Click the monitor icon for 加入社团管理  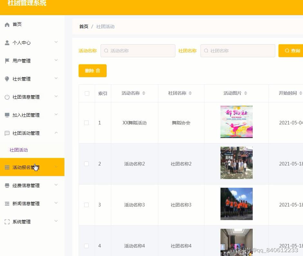8,115
